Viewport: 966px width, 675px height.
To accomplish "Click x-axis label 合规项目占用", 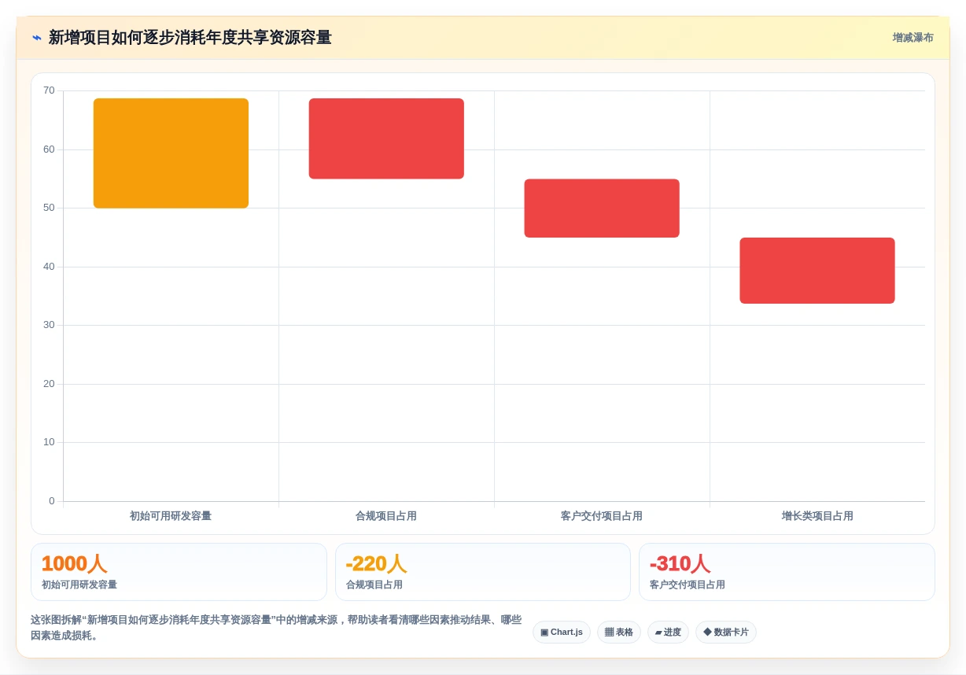I will (386, 516).
